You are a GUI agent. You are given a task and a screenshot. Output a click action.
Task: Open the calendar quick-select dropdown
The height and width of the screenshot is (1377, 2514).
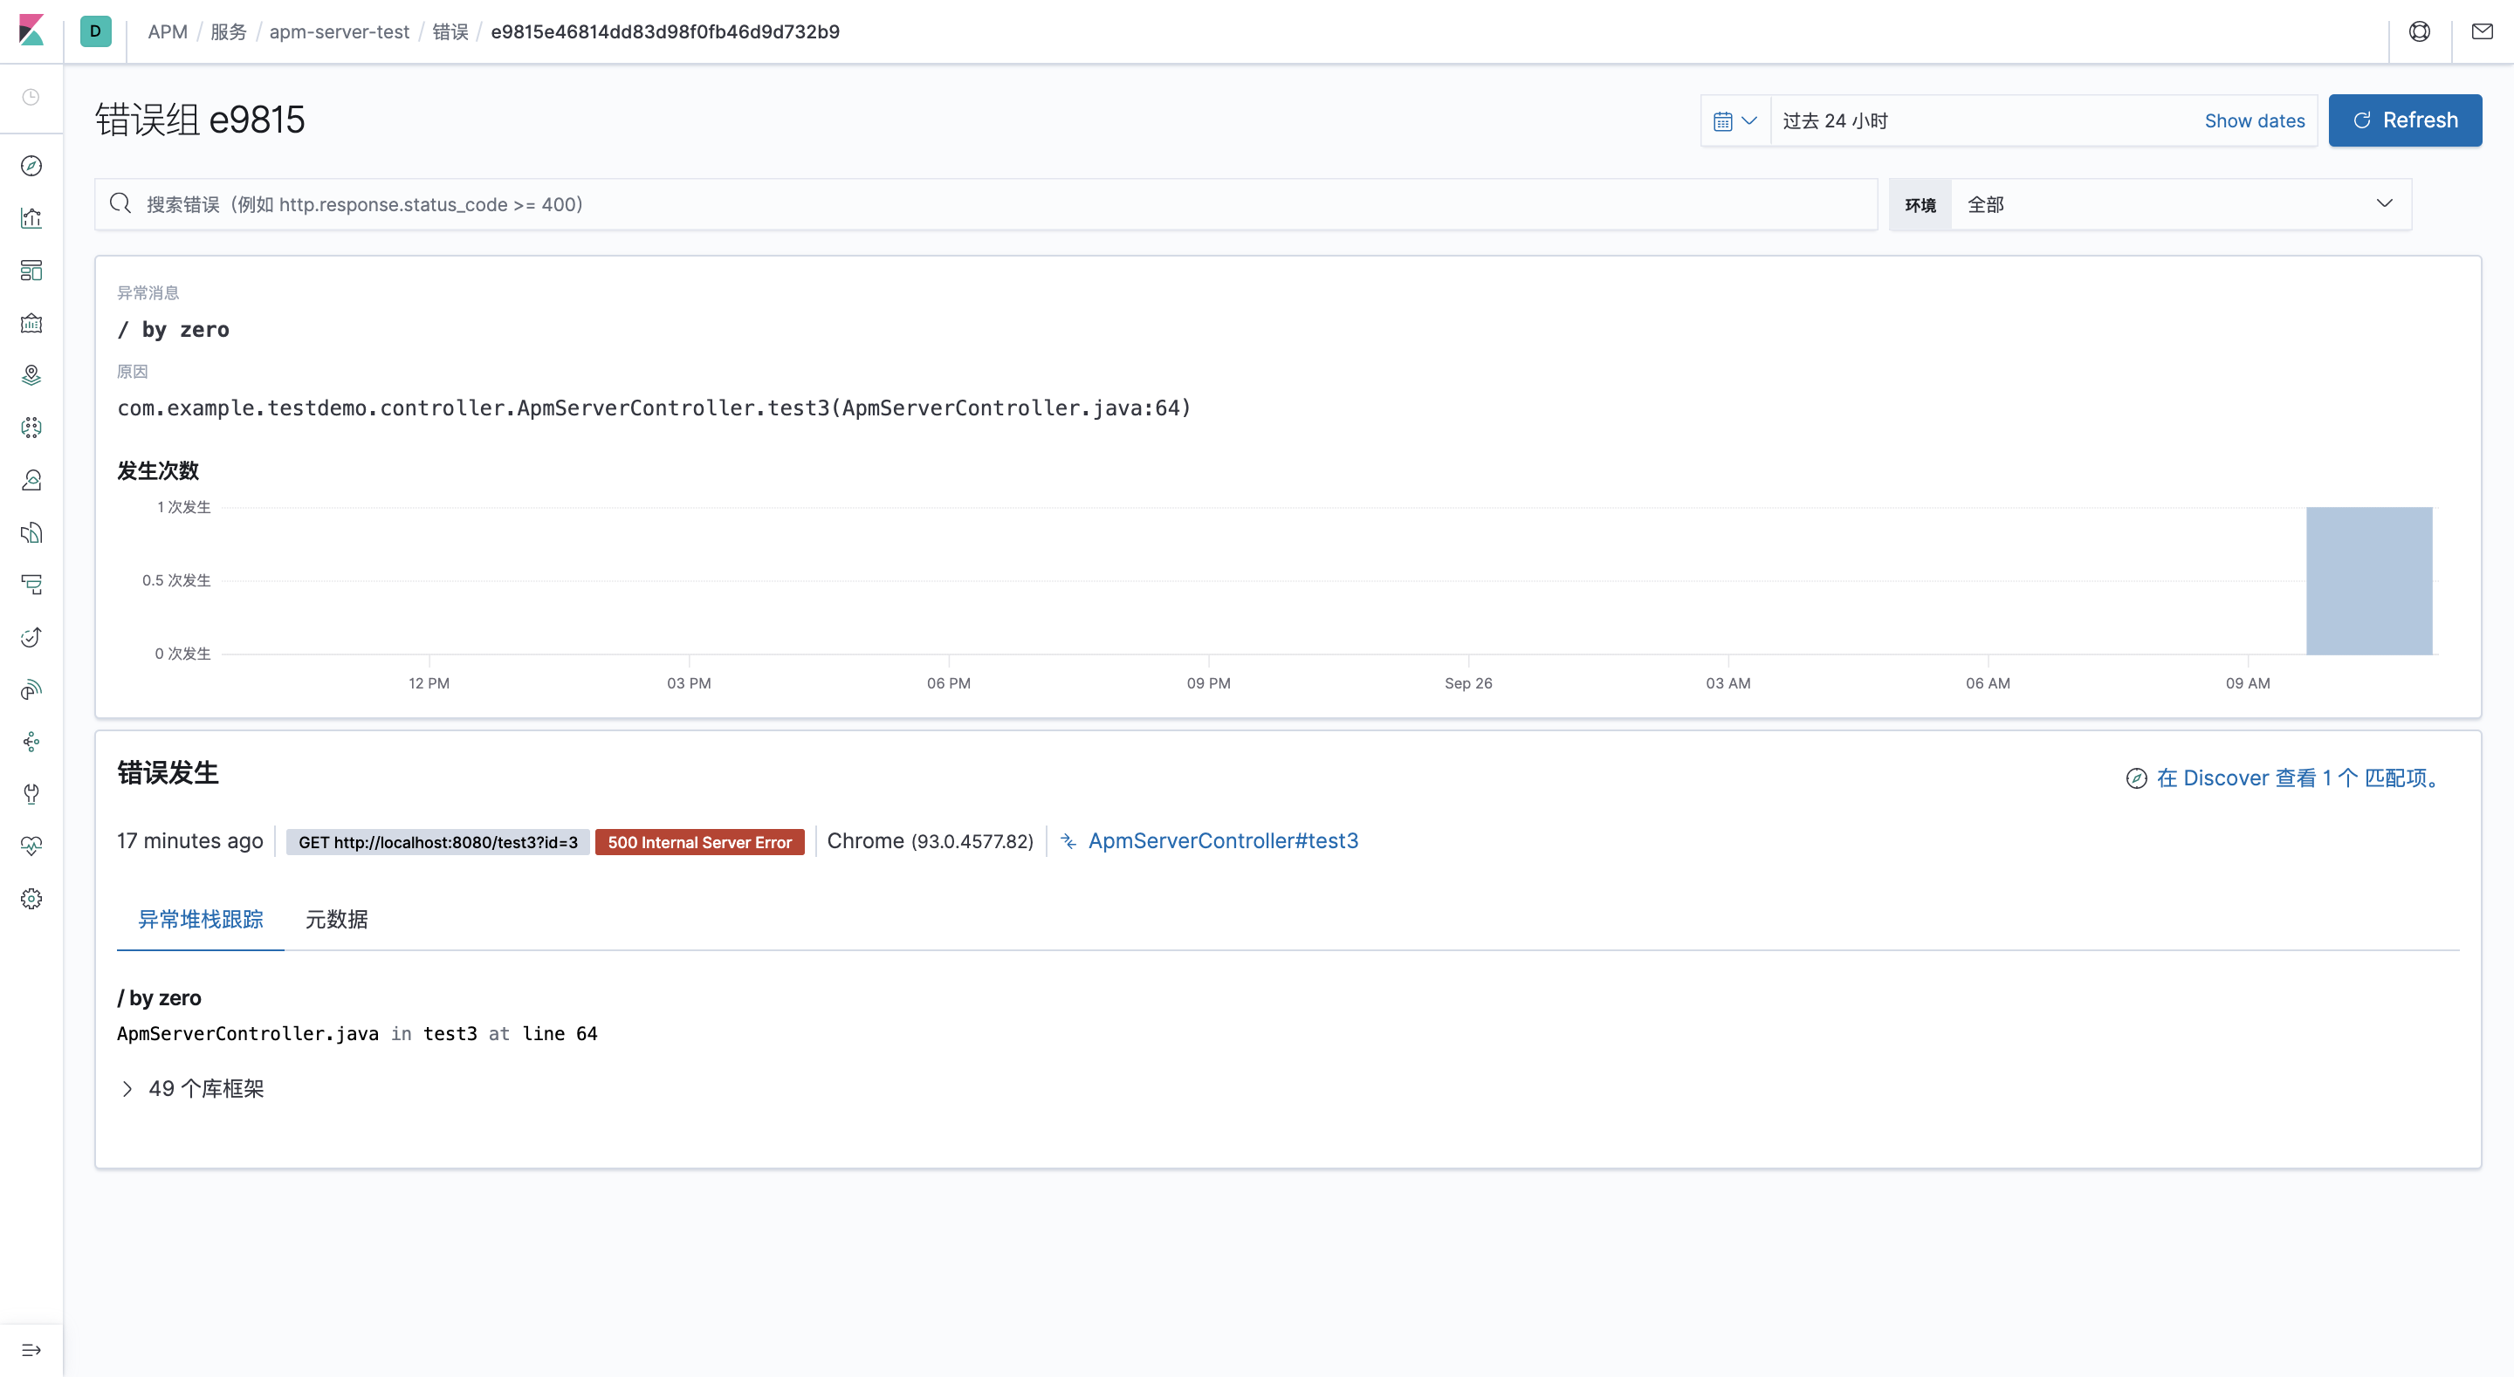1734,120
